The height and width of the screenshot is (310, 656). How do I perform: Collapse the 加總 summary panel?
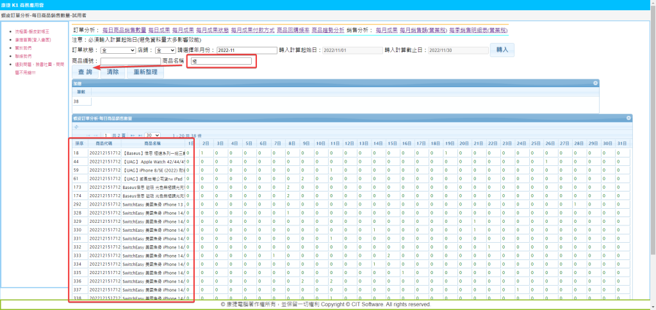point(595,83)
